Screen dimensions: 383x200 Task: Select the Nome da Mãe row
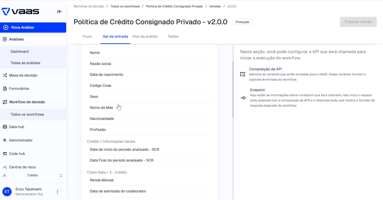149,107
